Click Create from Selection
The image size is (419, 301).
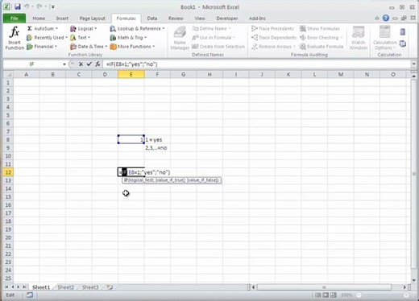tap(218, 47)
